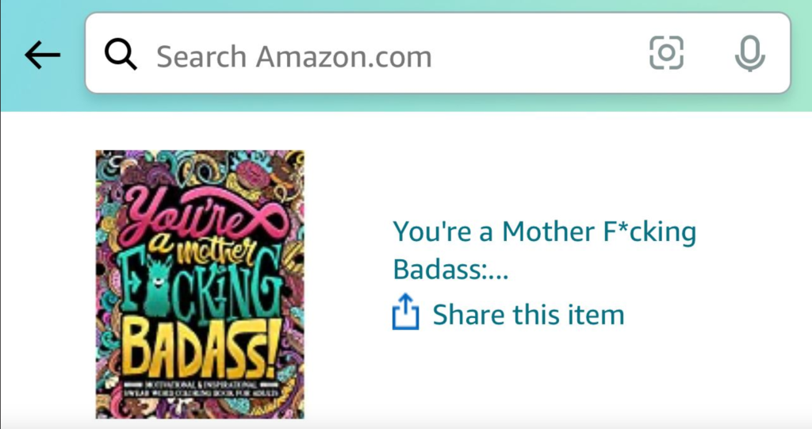Tap the share arrow icon
Viewport: 812px width, 429px height.
(404, 312)
